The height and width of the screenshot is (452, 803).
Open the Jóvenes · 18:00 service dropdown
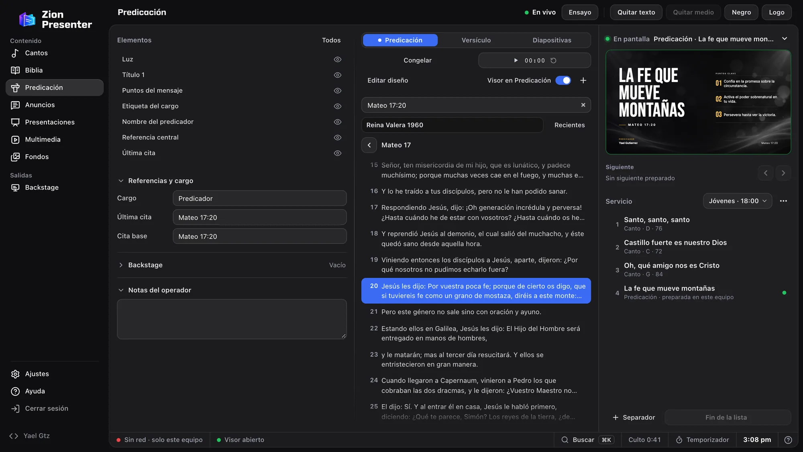pyautogui.click(x=738, y=201)
